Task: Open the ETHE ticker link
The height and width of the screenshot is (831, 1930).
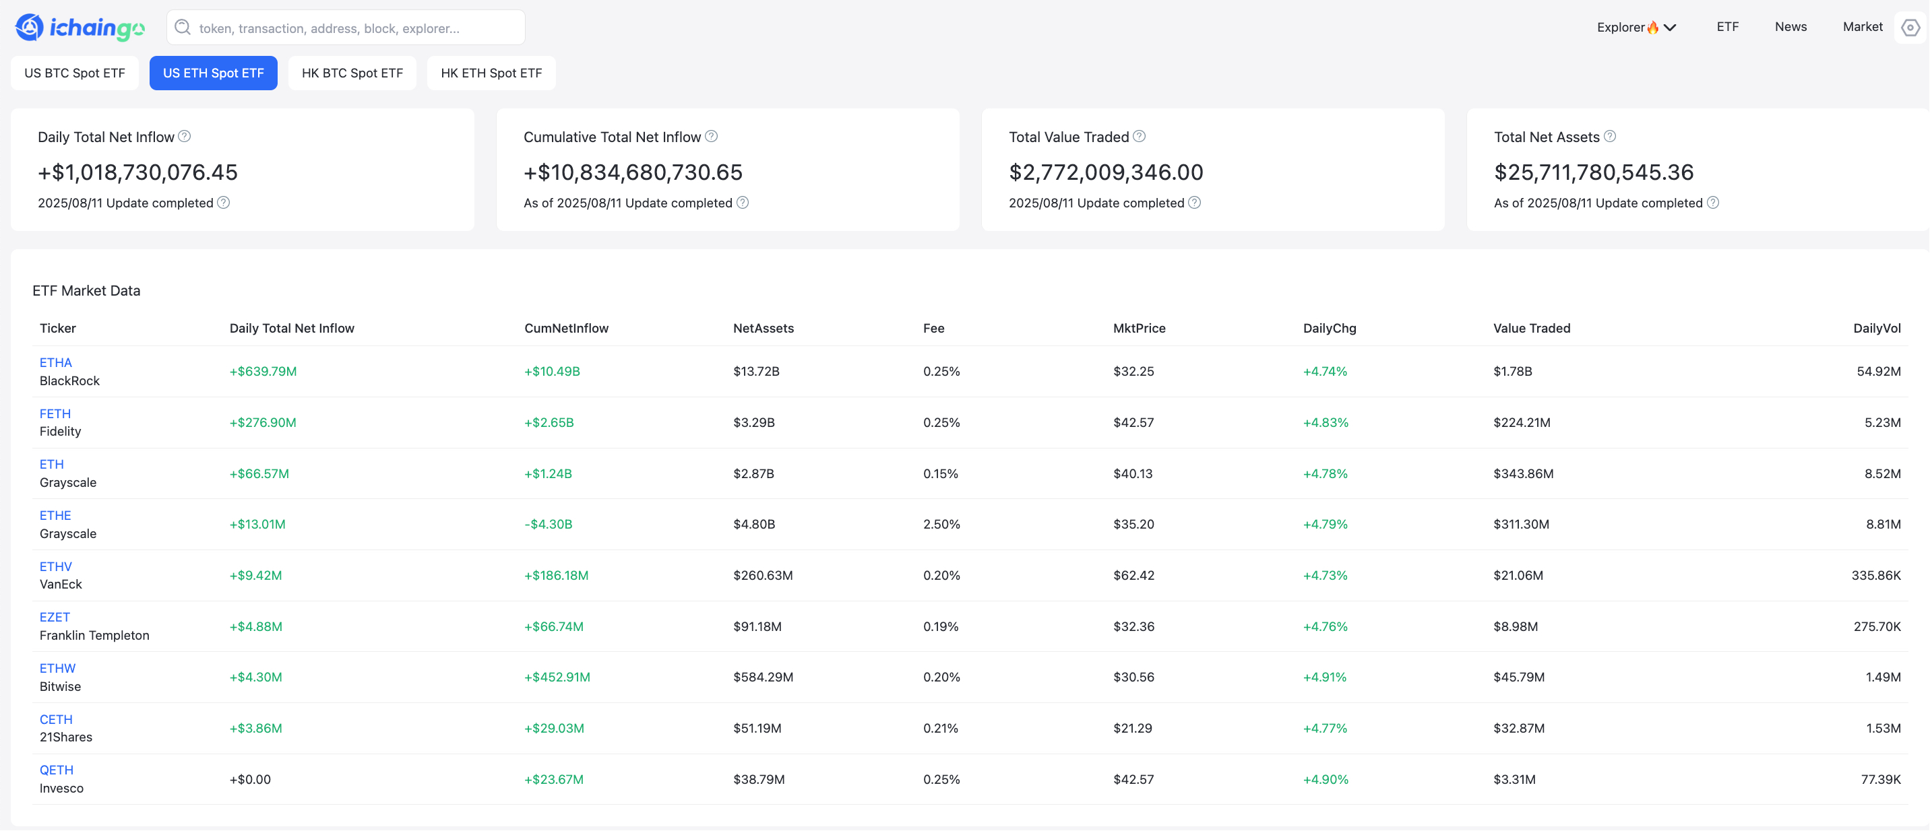Action: pos(55,515)
